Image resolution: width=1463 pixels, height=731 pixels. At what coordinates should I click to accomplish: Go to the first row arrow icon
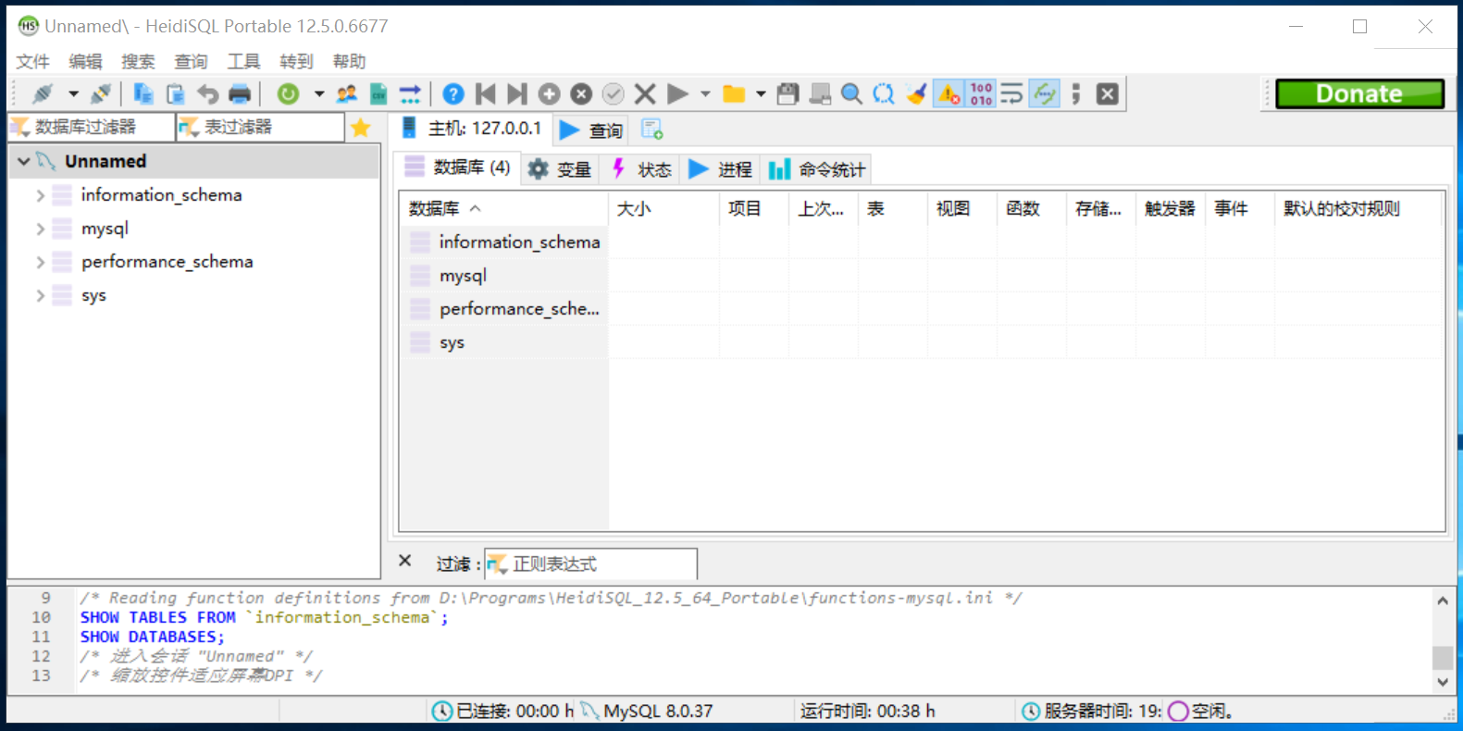(486, 93)
